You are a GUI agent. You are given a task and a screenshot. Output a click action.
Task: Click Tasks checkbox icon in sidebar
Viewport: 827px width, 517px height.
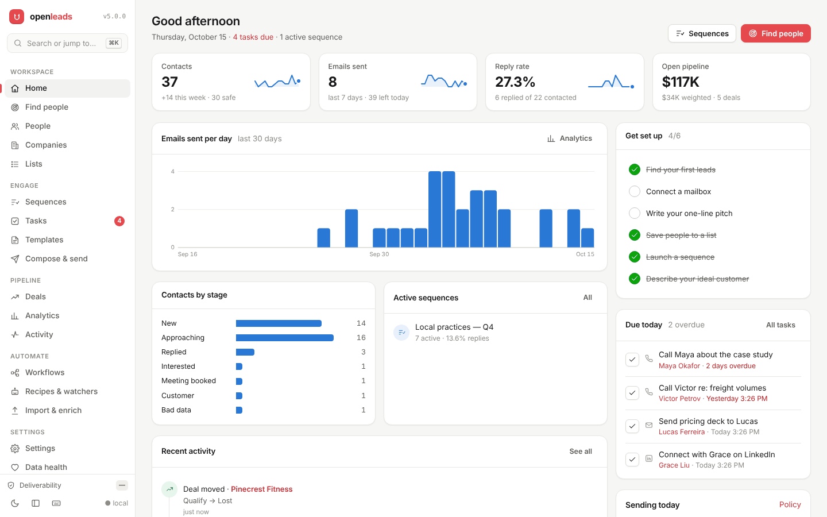point(15,221)
